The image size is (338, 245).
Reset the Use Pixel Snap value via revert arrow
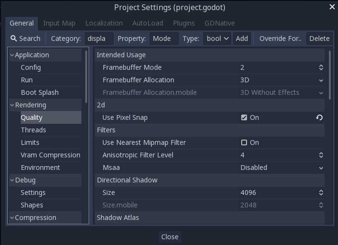(x=319, y=117)
